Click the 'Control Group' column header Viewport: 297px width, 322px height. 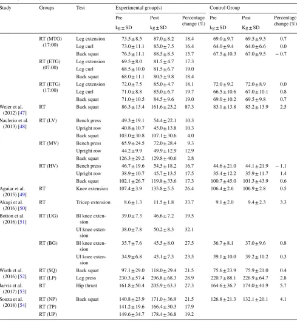[x=225, y=8]
